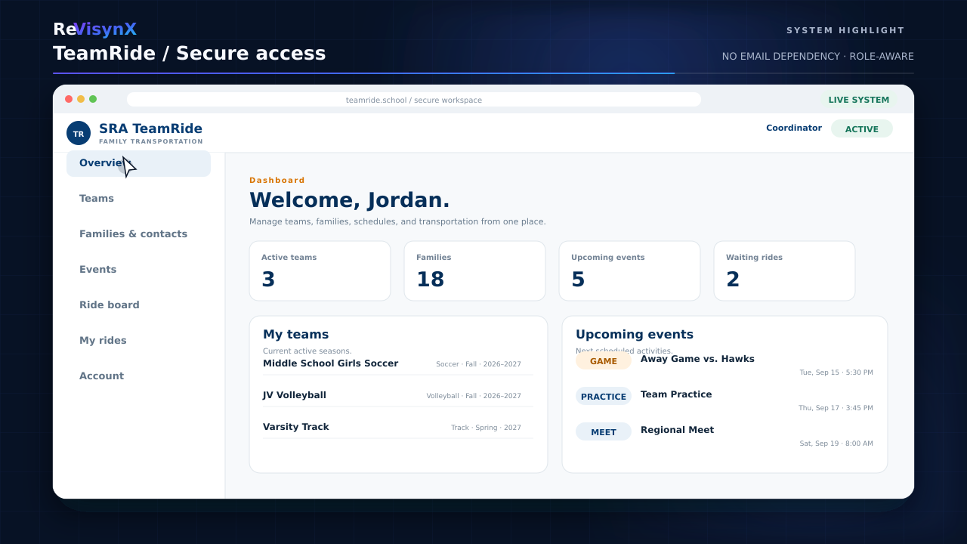Open the Waiting rides stat card
This screenshot has height=544, width=967.
[785, 271]
